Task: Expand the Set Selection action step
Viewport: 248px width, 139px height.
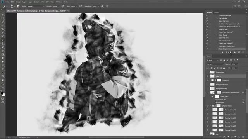Action: [x=217, y=18]
